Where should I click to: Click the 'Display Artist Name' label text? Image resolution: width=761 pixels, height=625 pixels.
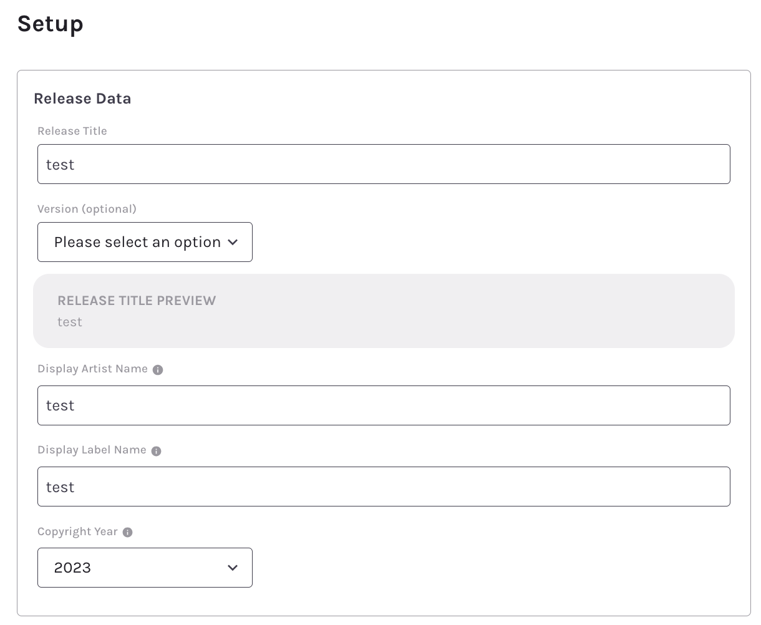coord(92,369)
